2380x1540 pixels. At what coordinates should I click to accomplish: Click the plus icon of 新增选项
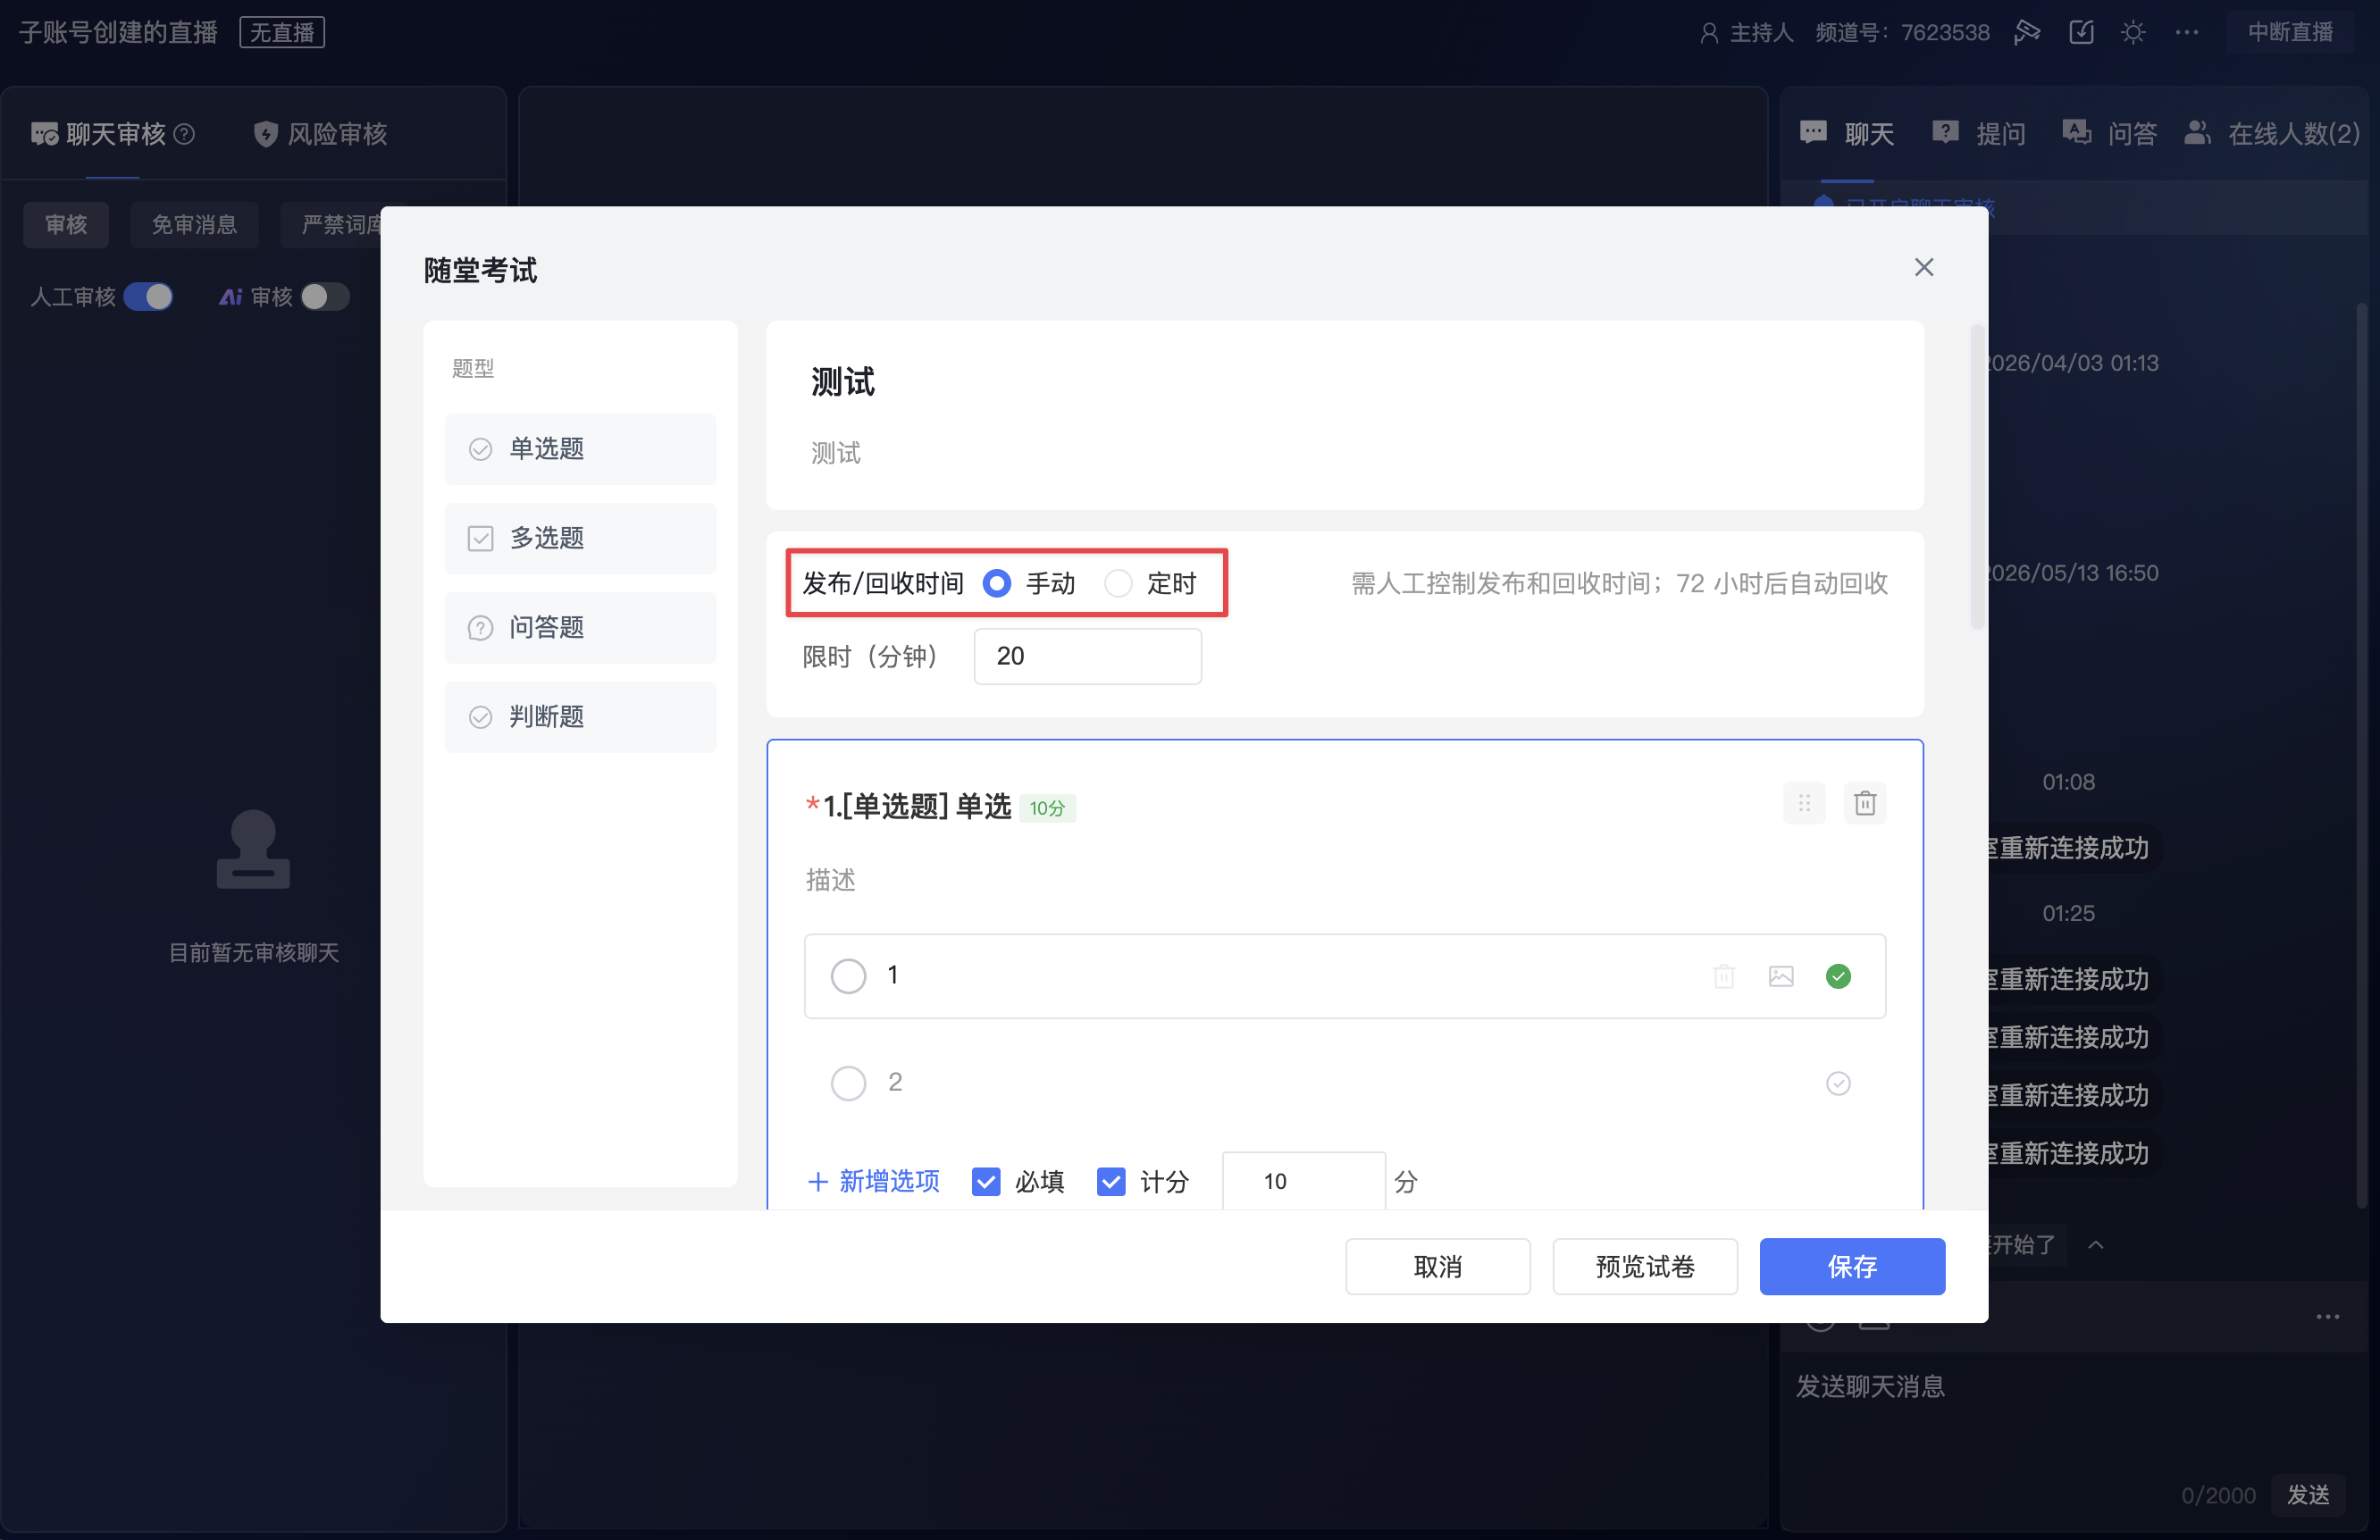click(817, 1182)
